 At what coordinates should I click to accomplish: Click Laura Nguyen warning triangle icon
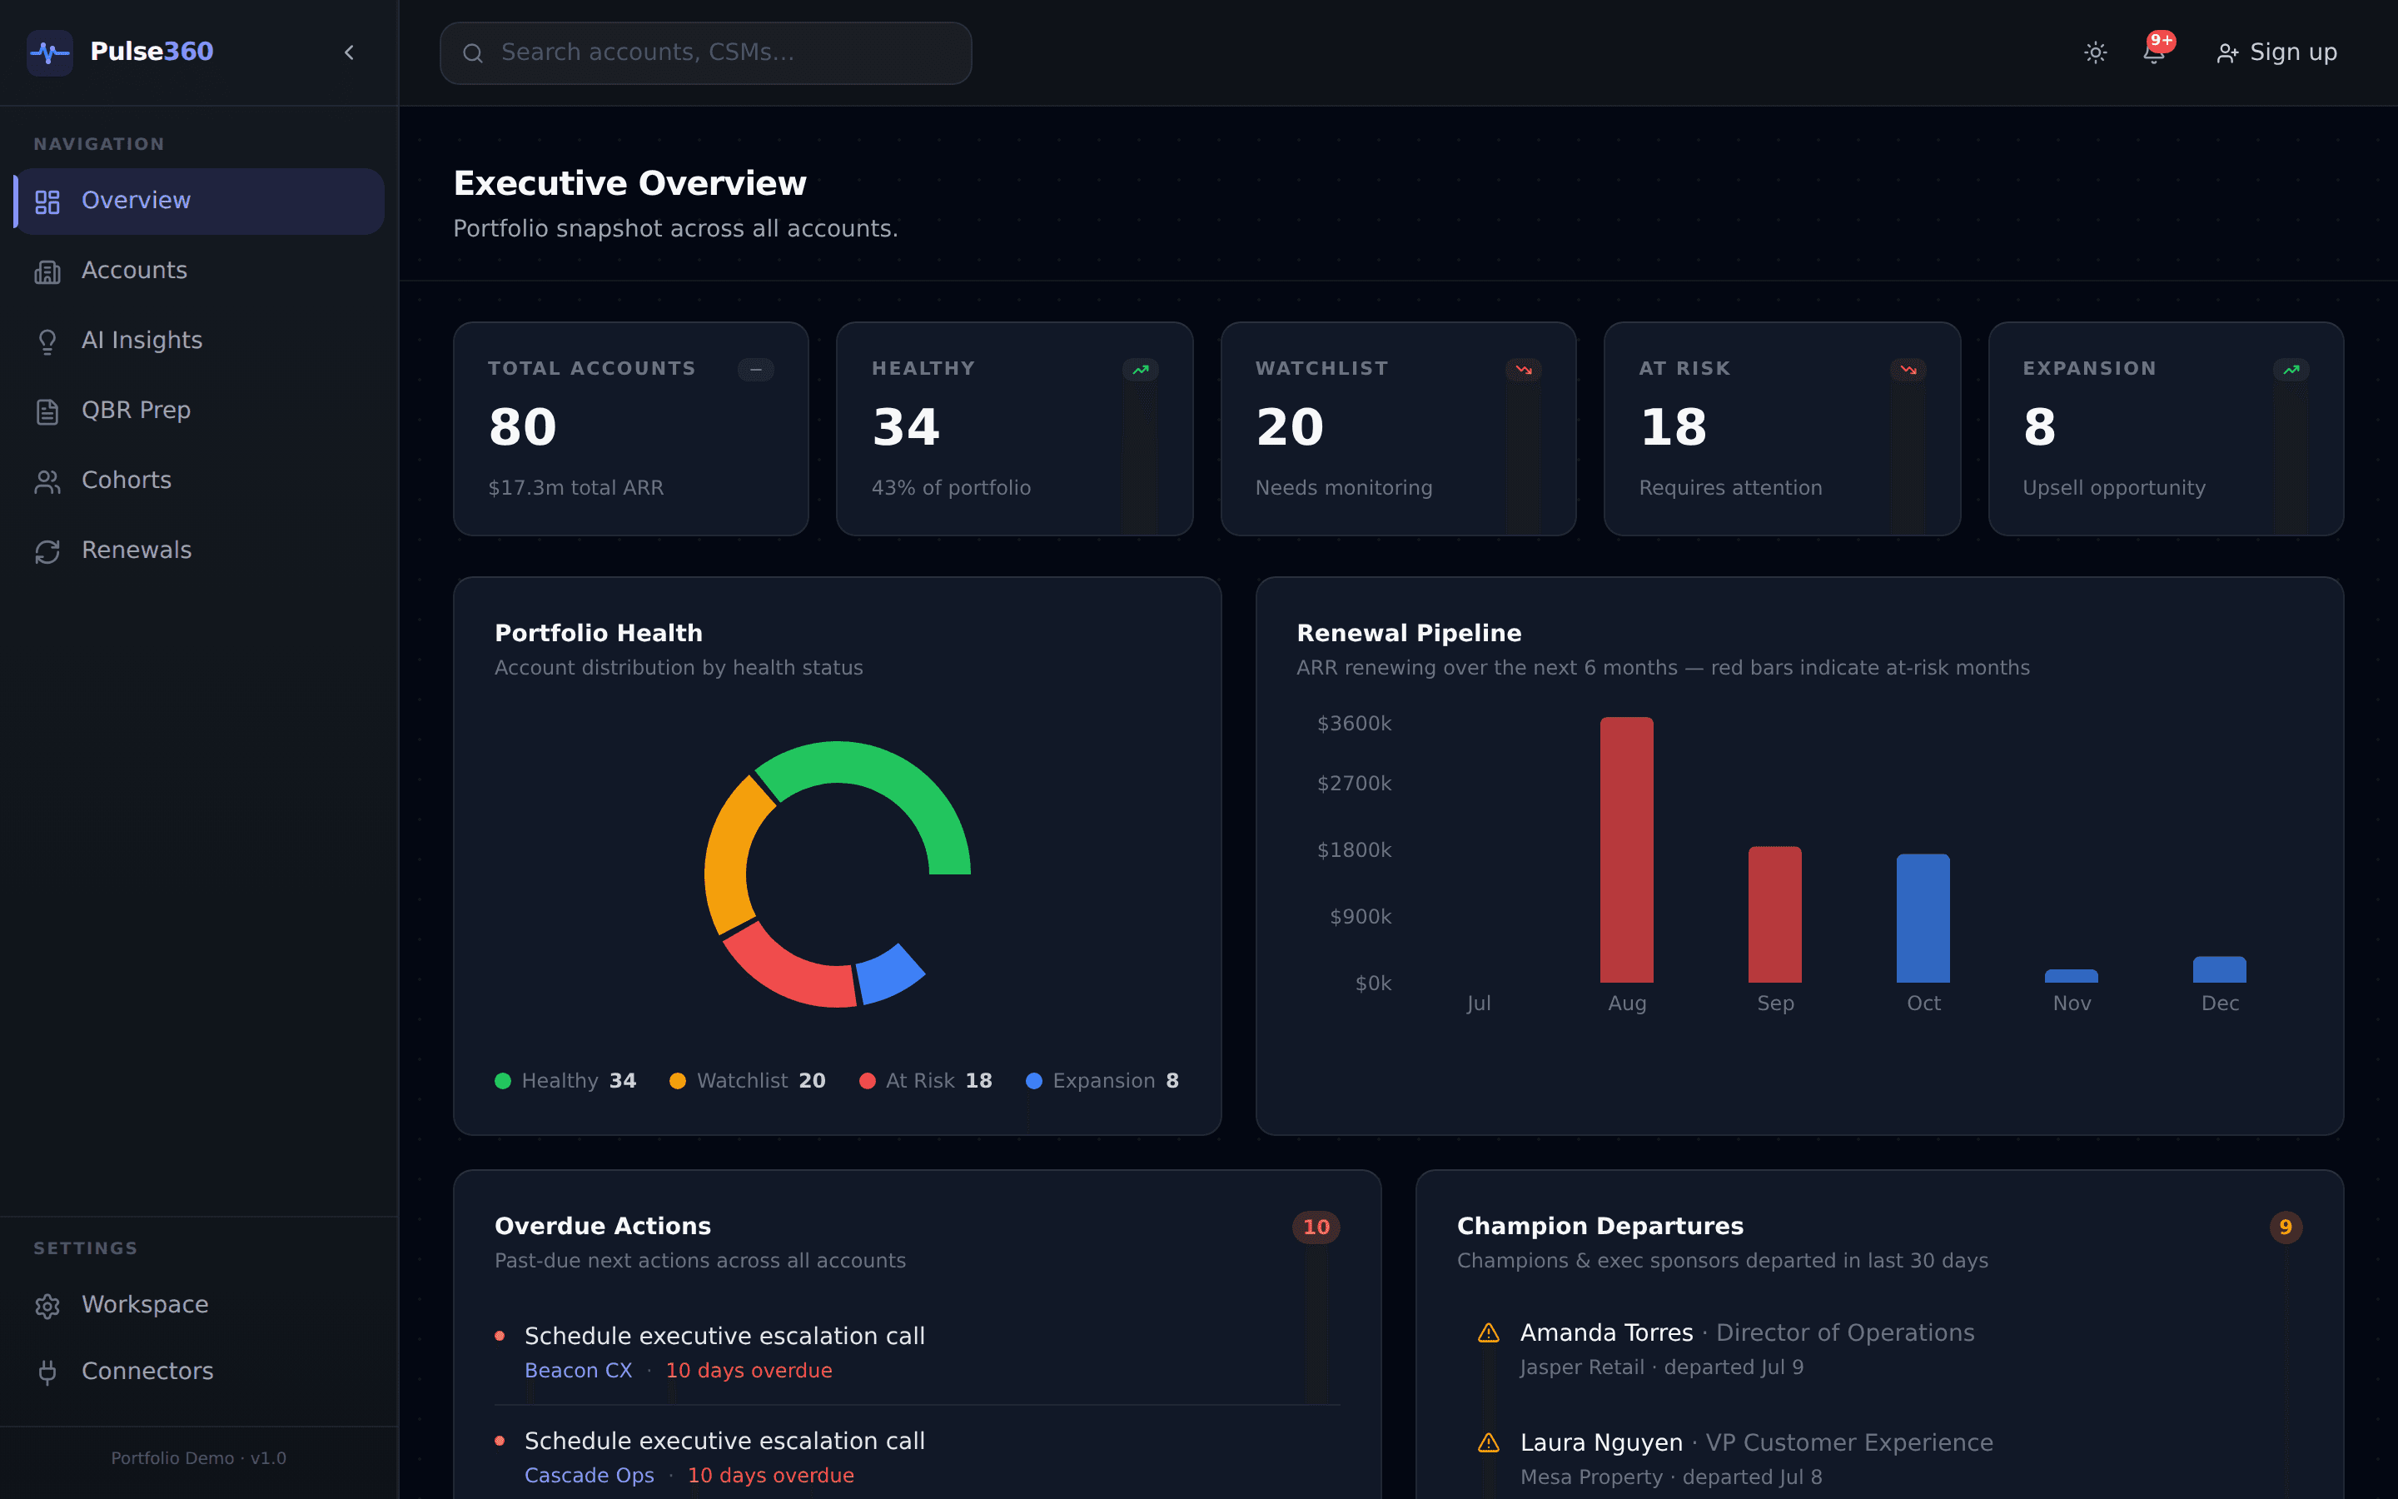[x=1489, y=1443]
